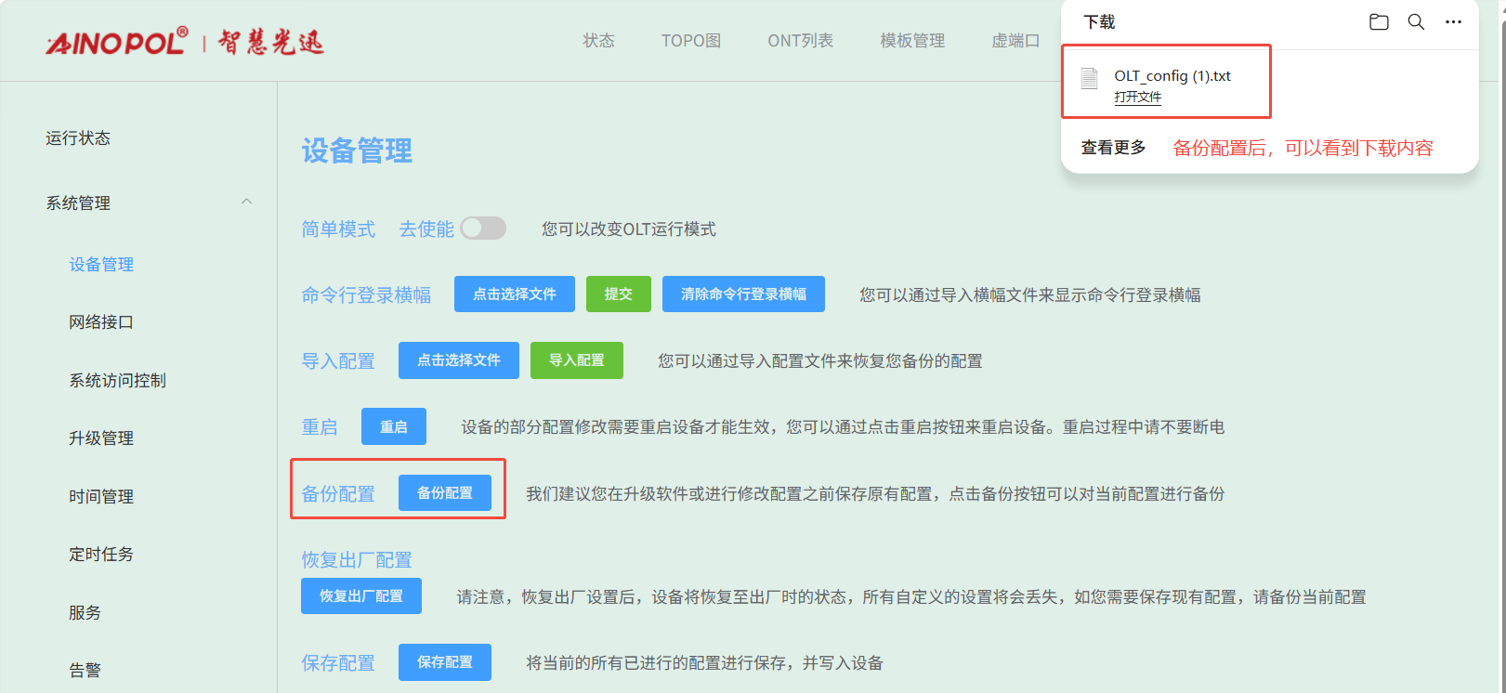Viewport: 1506px width, 693px height.
Task: Open the downloads more options ellipsis
Action: coord(1453,22)
